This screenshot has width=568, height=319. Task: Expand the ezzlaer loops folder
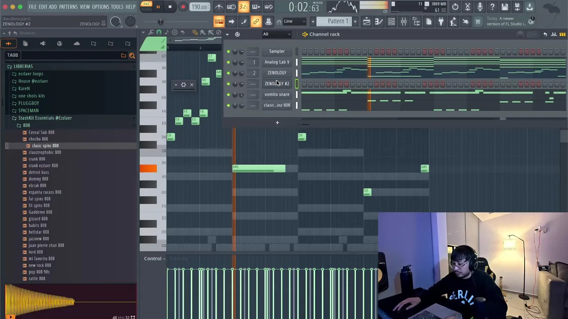(31, 74)
